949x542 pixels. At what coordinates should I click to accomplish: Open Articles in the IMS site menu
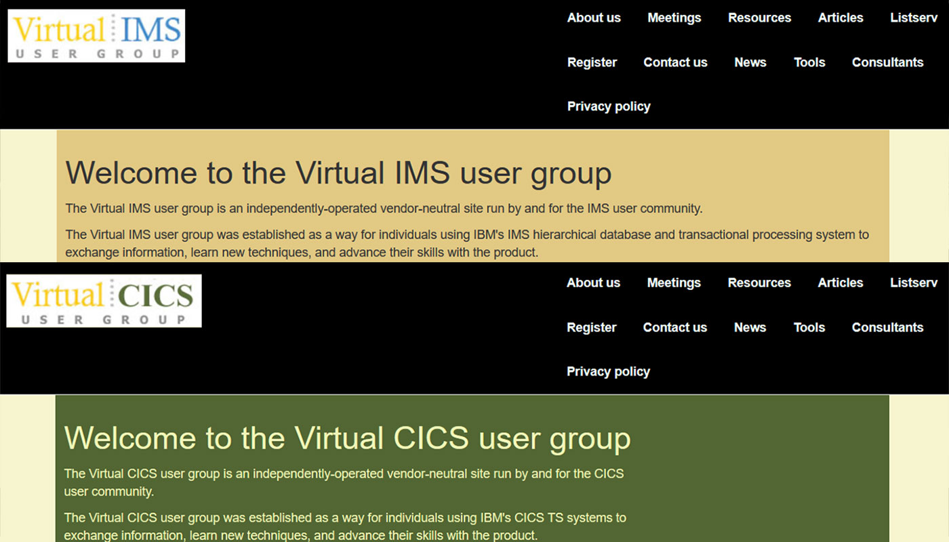pos(841,18)
